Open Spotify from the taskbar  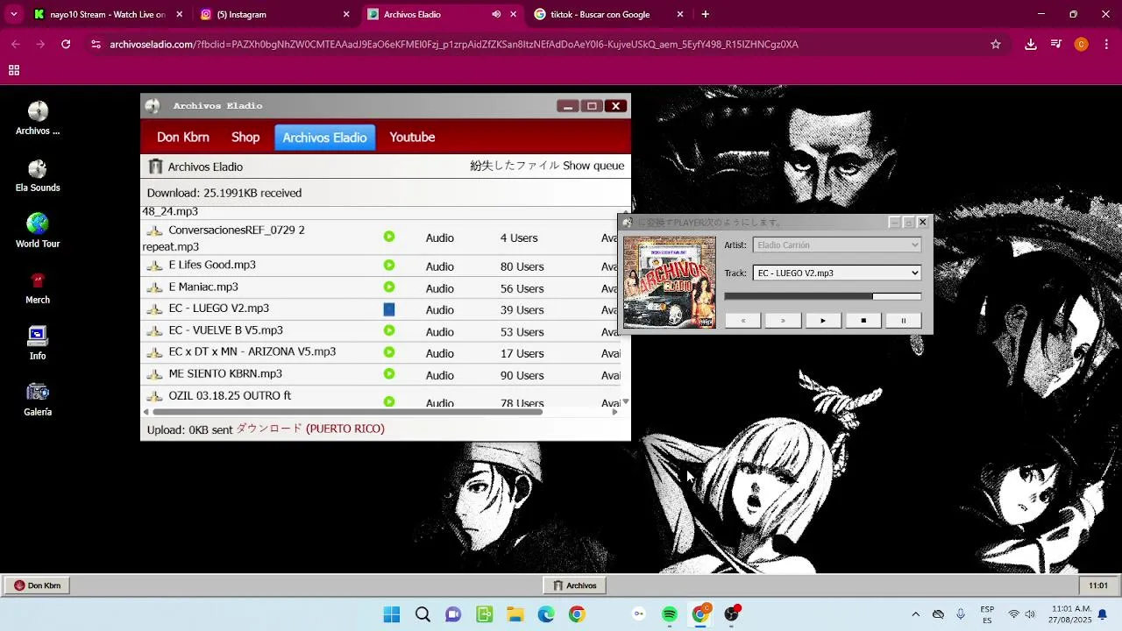[670, 614]
